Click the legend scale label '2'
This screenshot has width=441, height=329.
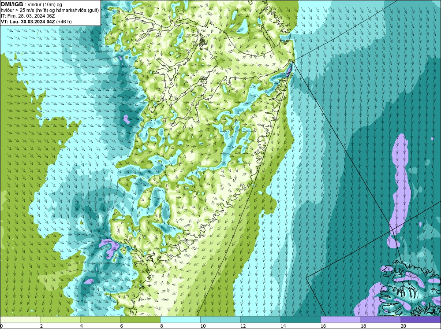[x=41, y=326]
